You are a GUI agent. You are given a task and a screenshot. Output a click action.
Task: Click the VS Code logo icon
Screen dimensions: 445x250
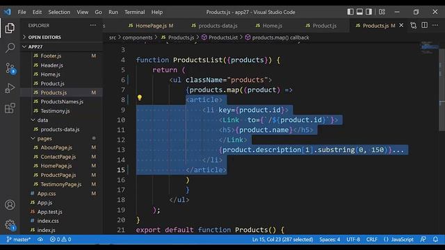8,12
